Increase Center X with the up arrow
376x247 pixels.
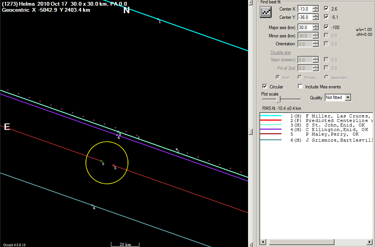click(x=316, y=7)
